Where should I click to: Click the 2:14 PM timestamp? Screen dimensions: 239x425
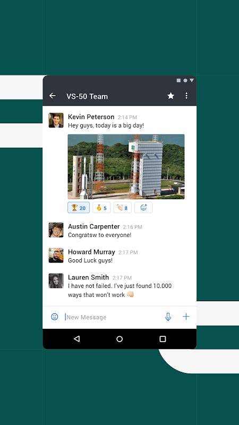[127, 117]
